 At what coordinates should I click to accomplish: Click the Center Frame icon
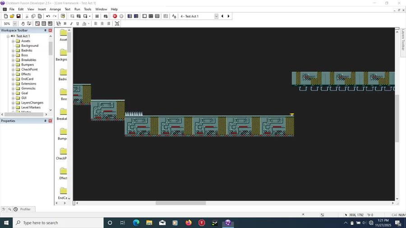point(117,23)
